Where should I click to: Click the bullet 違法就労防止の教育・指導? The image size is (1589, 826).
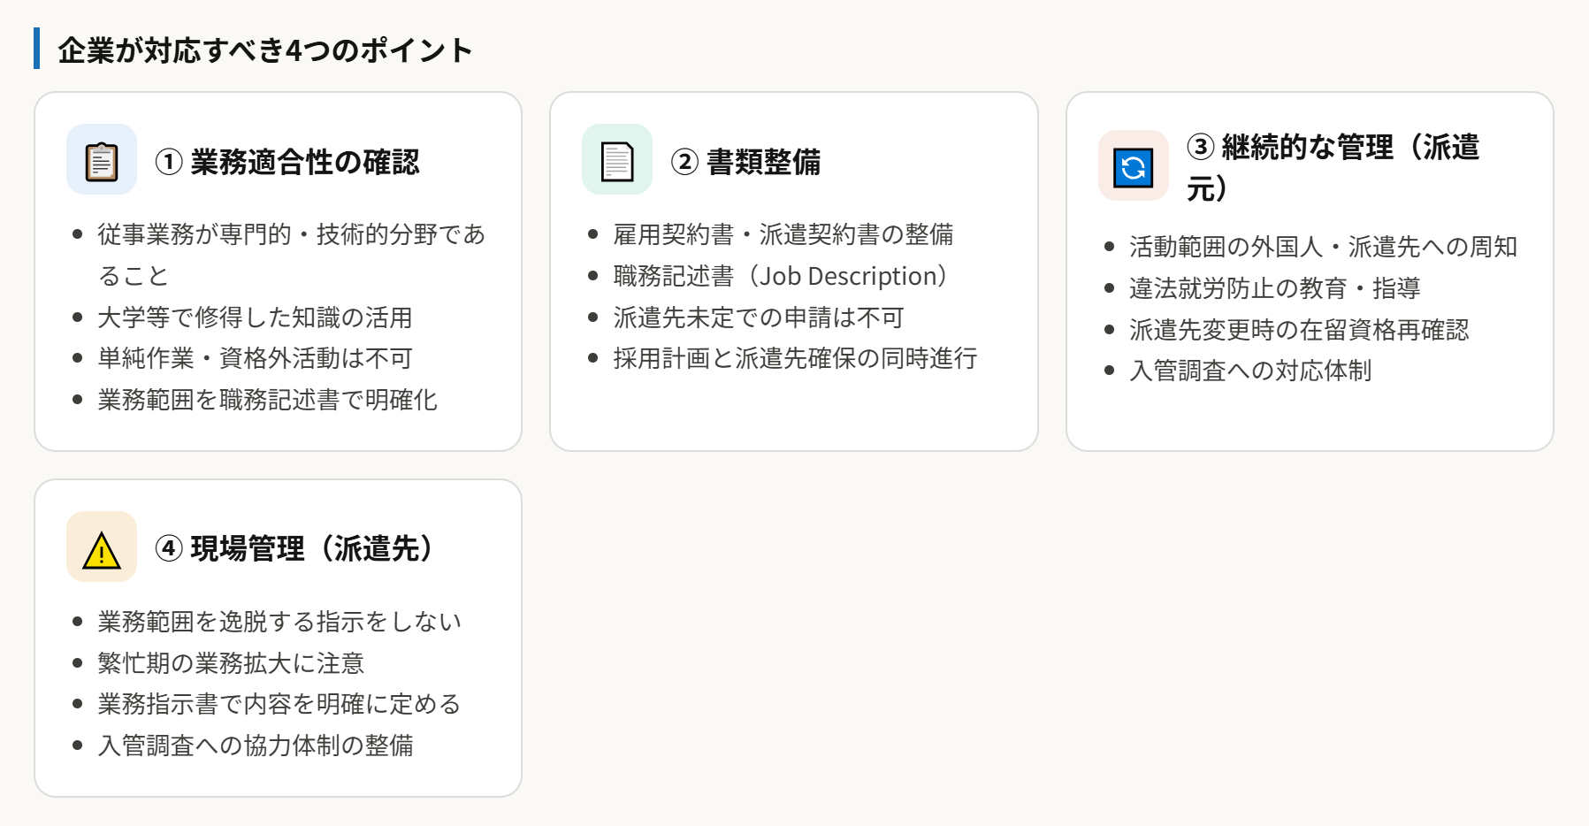coord(1274,288)
